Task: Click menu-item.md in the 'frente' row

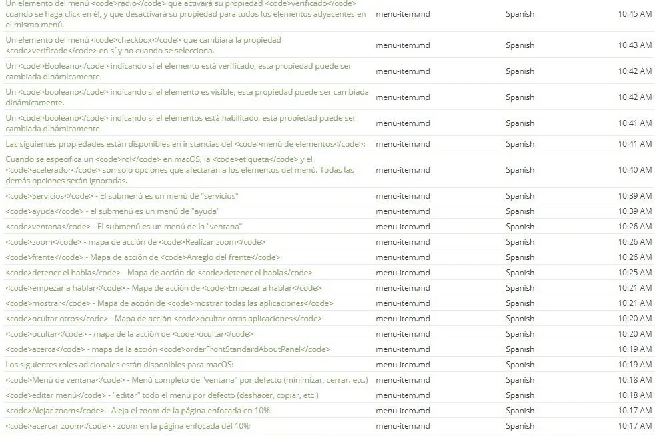Action: click(403, 257)
